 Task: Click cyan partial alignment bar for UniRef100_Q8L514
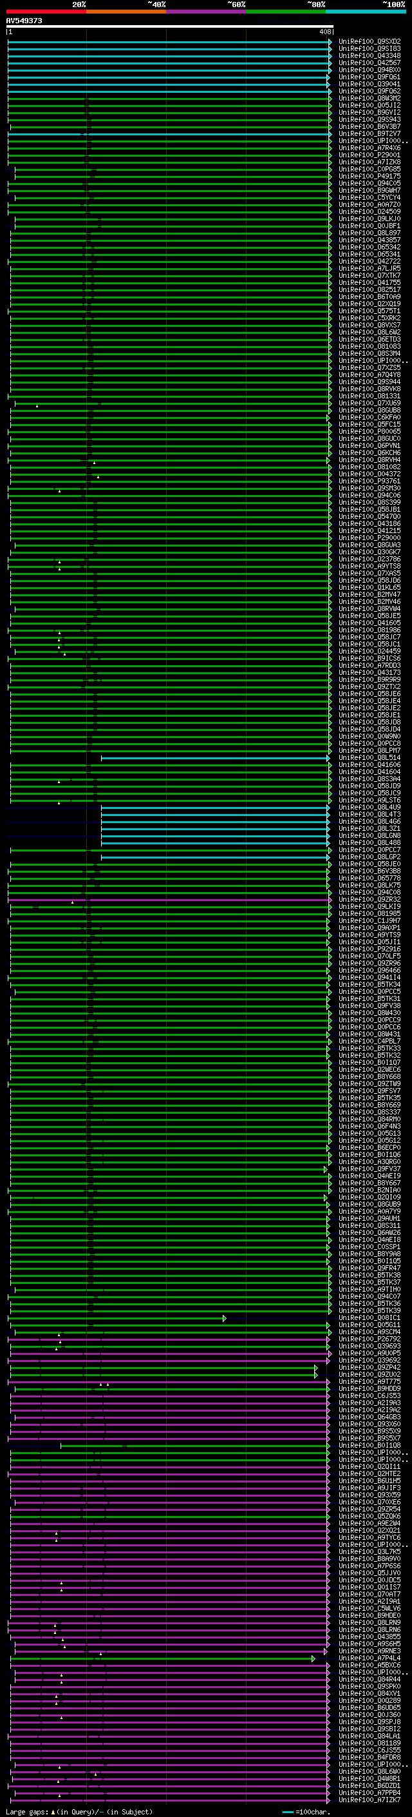[216, 757]
